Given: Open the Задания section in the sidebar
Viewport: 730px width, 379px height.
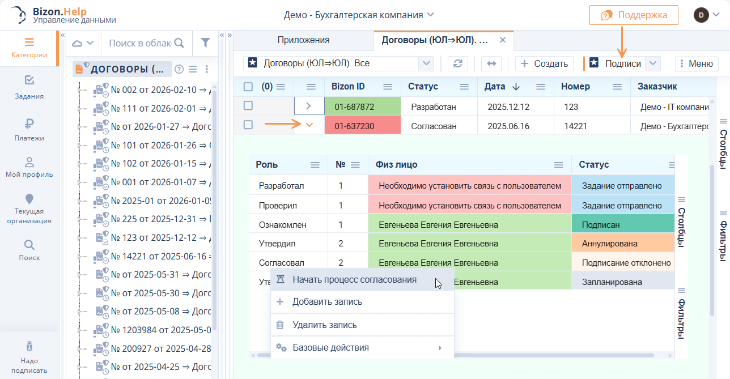Looking at the screenshot, I should [29, 87].
